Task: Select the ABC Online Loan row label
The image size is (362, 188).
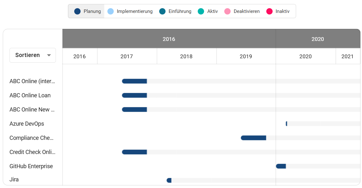Action: click(x=30, y=95)
